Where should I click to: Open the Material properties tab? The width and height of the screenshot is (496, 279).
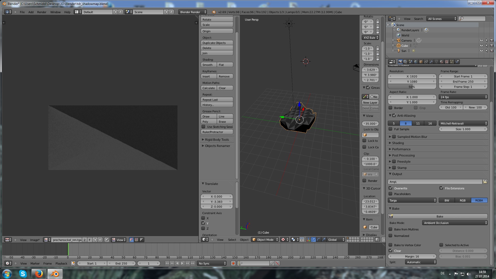pos(441,62)
